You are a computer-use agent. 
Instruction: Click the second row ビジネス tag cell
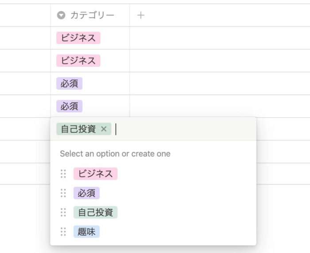(90, 61)
